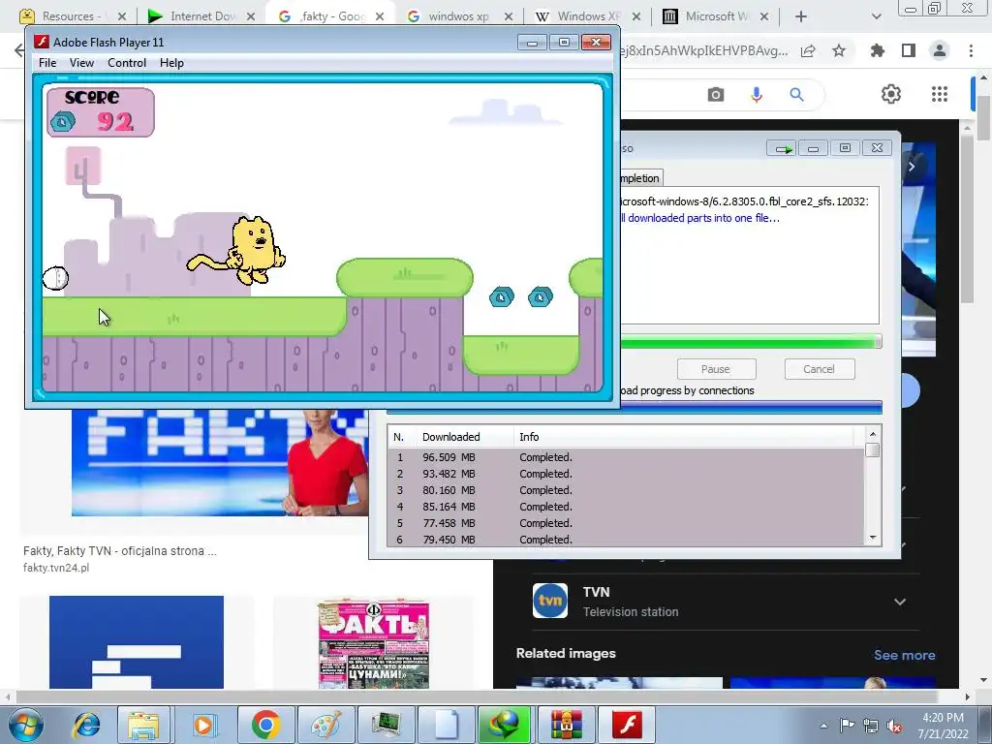Open the Help menu in Flash Player
Viewport: 992px width, 744px height.
click(x=171, y=63)
